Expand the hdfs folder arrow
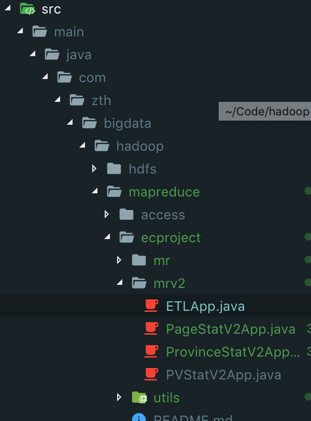Image resolution: width=311 pixels, height=421 pixels. 94,169
